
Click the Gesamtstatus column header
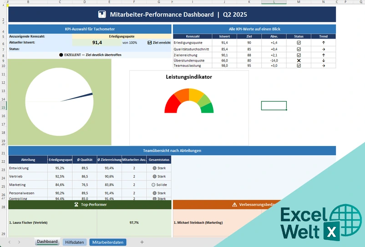pyautogui.click(x=159, y=160)
